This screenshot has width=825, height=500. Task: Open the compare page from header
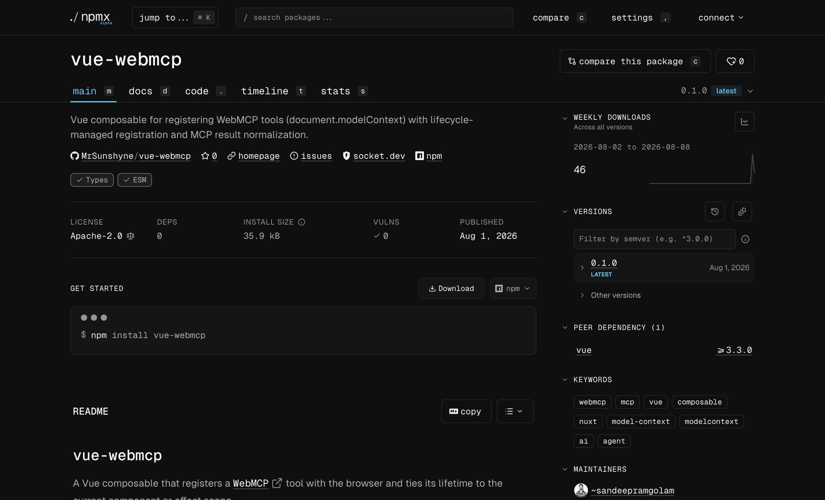(559, 17)
